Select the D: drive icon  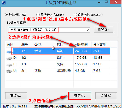pos(9,58)
